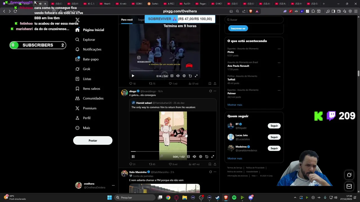This screenshot has width=360, height=202.
Task: Bookmark diogo's post
Action: (x=210, y=164)
